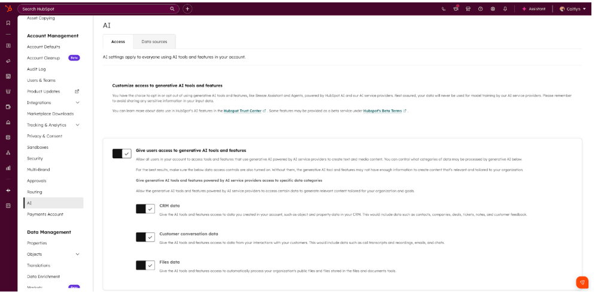Viewport: 595px width, 294px height.
Task: Open the Marketplace storefront icon
Action: (x=468, y=9)
